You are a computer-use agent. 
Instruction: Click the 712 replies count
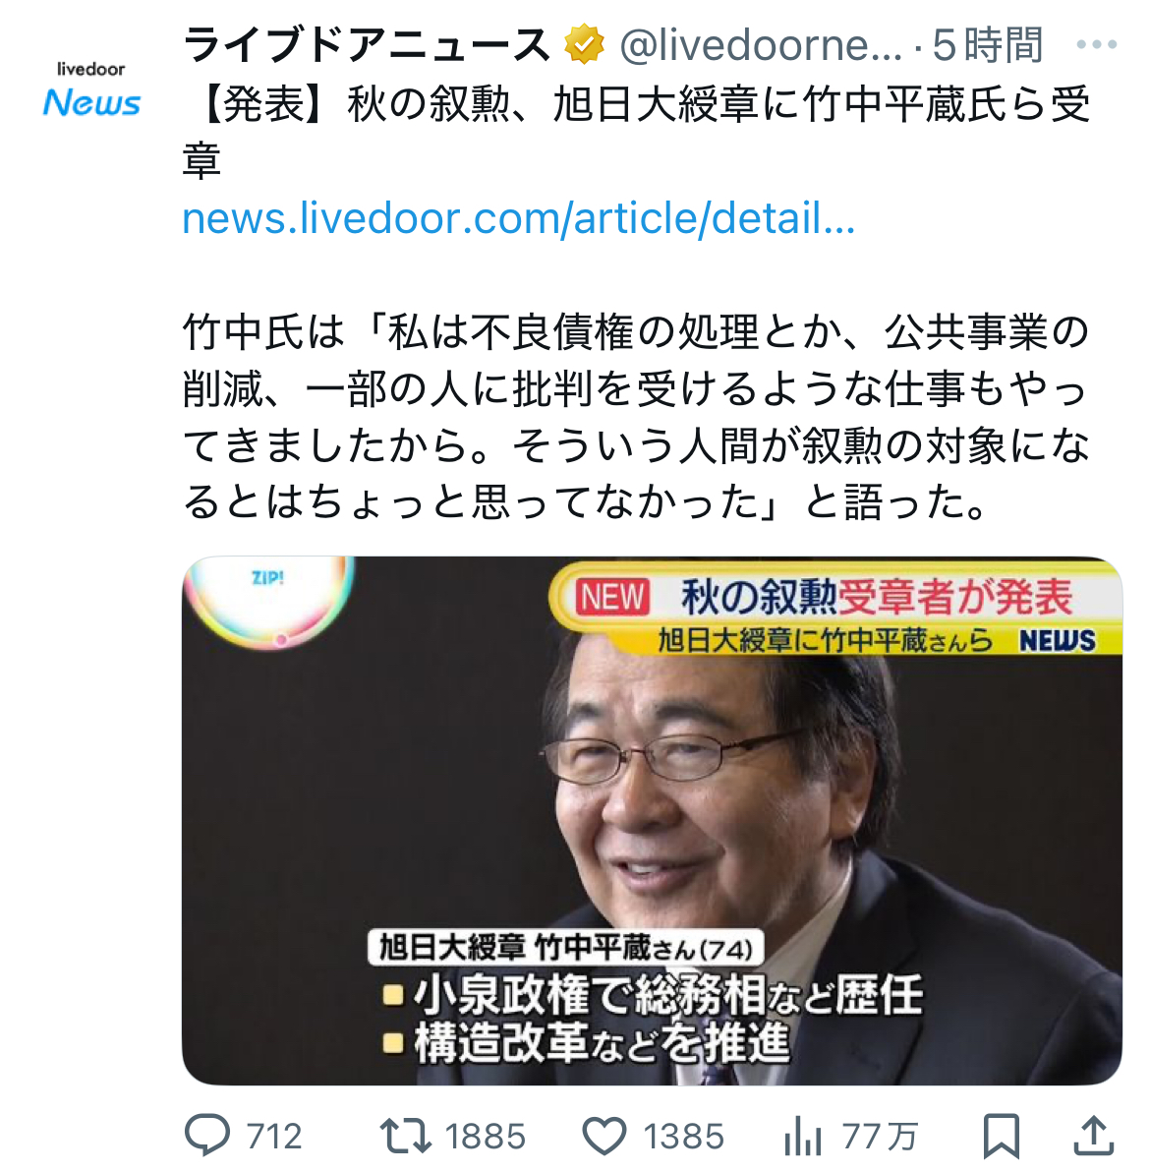pyautogui.click(x=274, y=1137)
